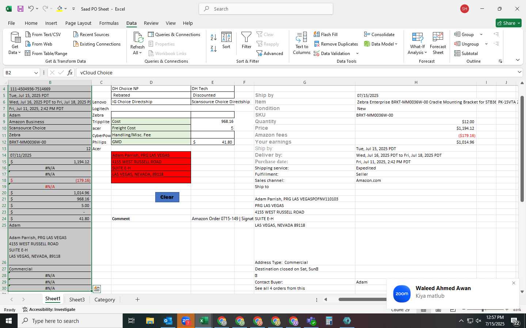Click Remove Duplicates
This screenshot has width=526, height=328.
[x=336, y=44]
